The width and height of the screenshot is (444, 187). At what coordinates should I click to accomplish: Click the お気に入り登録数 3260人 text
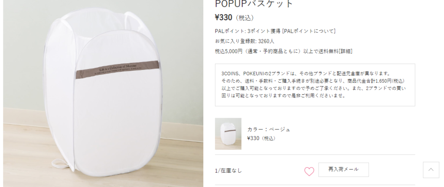coord(245,41)
